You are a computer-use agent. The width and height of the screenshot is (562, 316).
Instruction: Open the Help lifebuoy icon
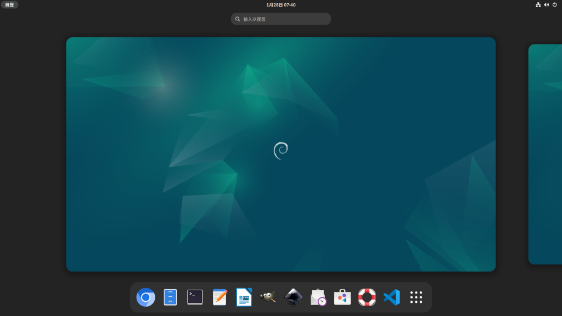click(x=367, y=297)
